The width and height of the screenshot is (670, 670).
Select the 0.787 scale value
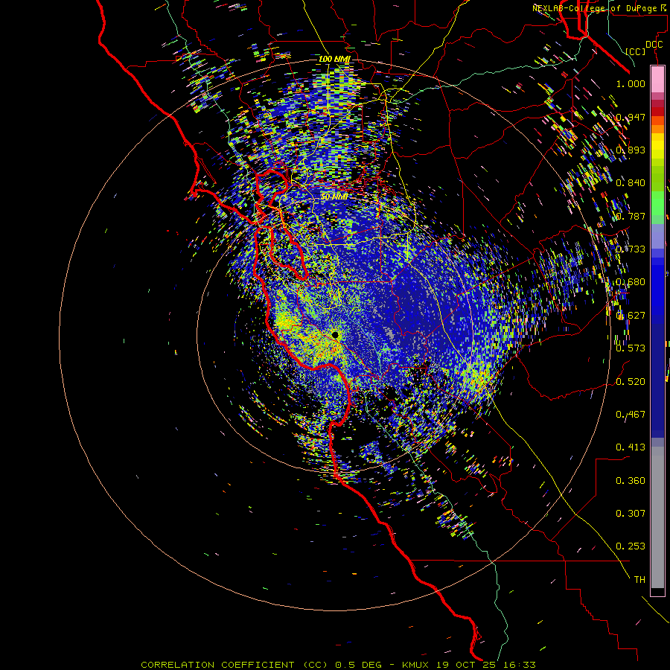tap(631, 216)
